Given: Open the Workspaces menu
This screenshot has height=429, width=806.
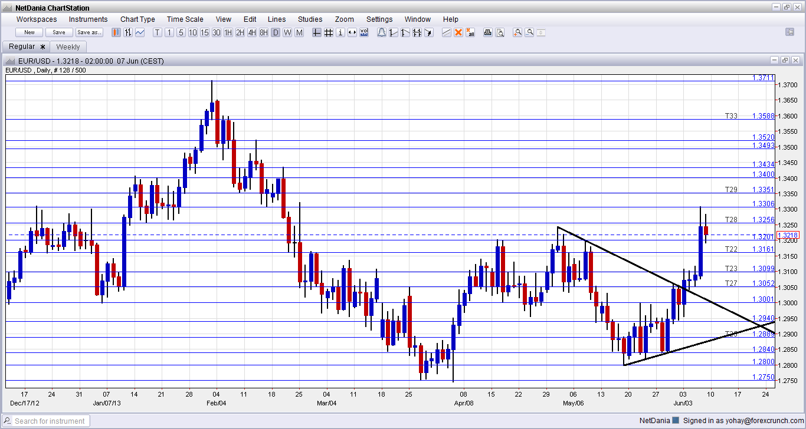Looking at the screenshot, I should click(37, 19).
